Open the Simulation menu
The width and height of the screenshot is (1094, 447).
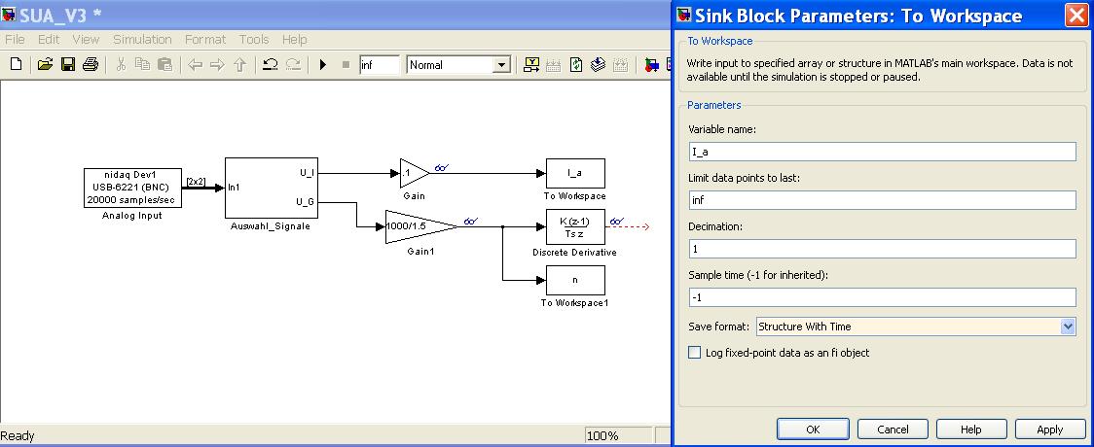[x=142, y=40]
